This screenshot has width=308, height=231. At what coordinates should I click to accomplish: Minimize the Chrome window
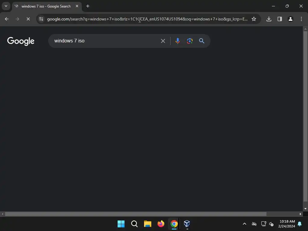pyautogui.click(x=273, y=6)
